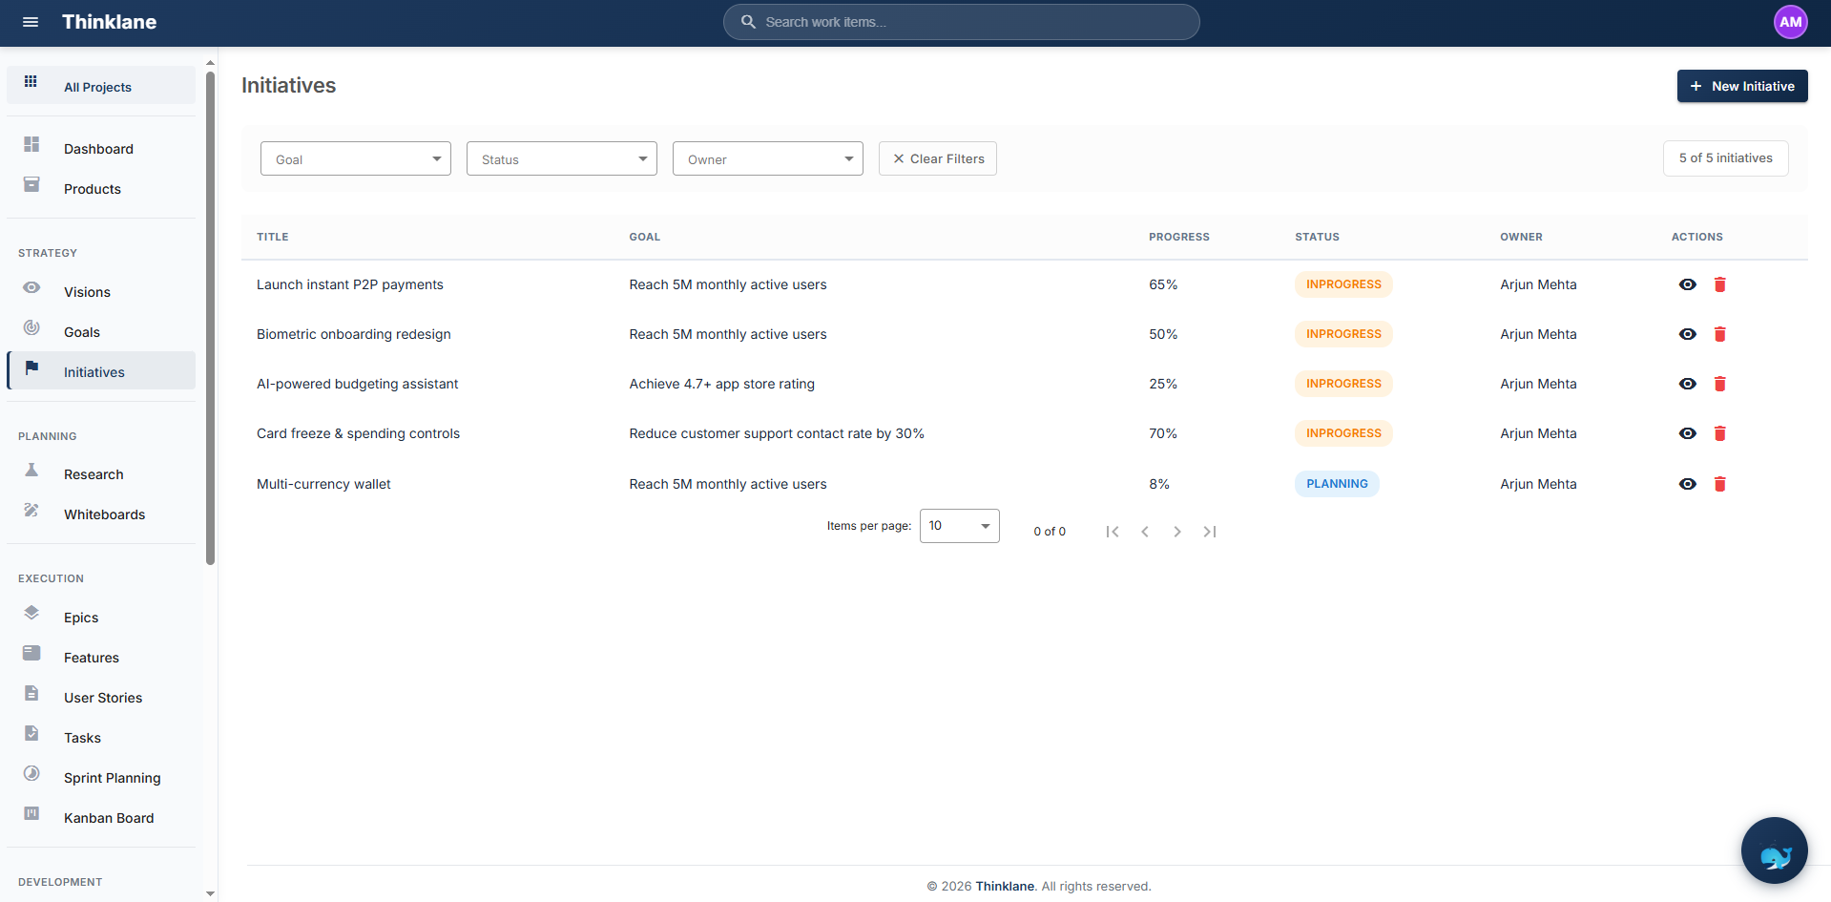Open the Goals page
Screen dimensions: 1831x902
(101, 331)
